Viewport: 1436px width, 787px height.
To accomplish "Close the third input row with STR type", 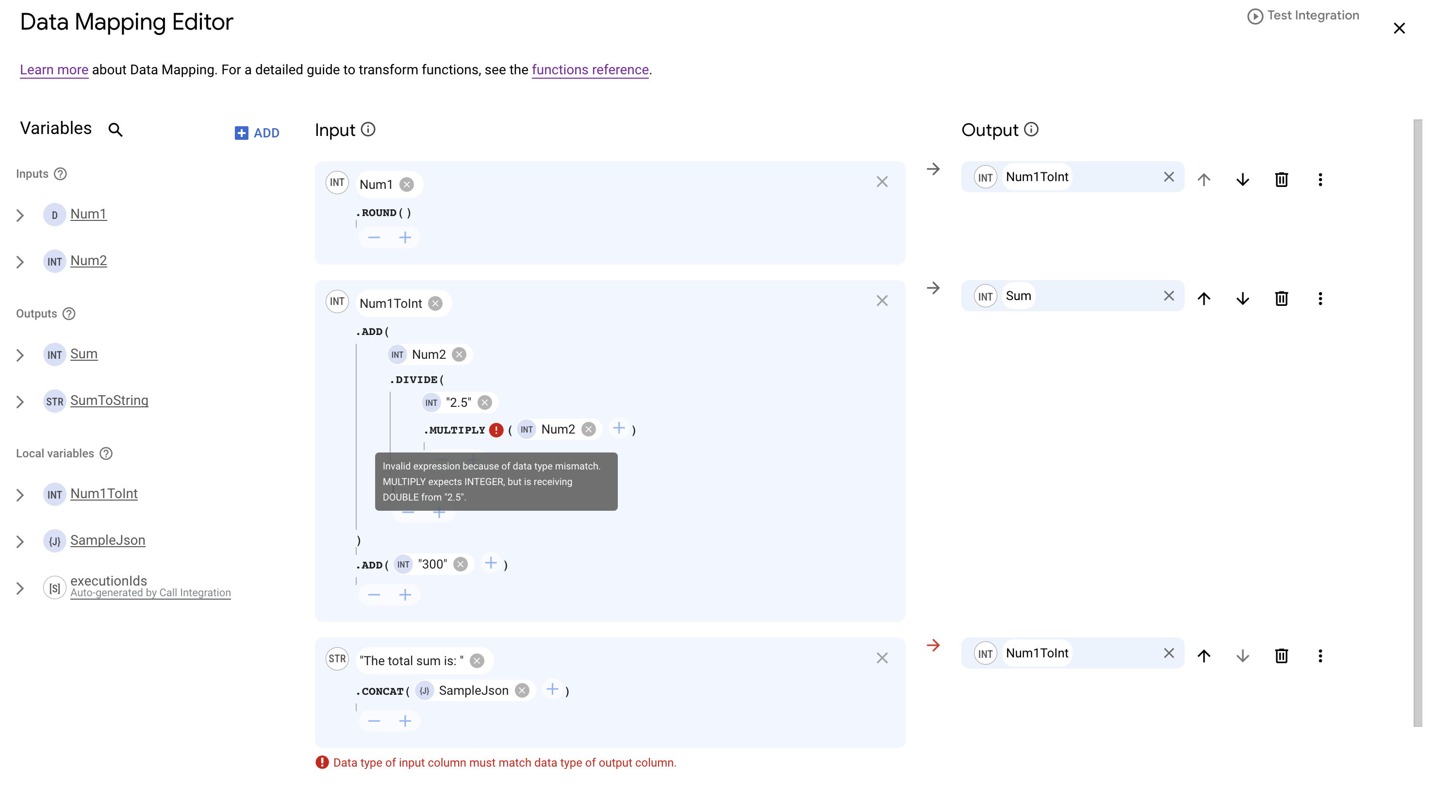I will pos(882,658).
